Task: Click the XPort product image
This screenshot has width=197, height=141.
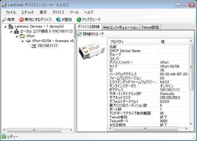Action: click(92, 50)
